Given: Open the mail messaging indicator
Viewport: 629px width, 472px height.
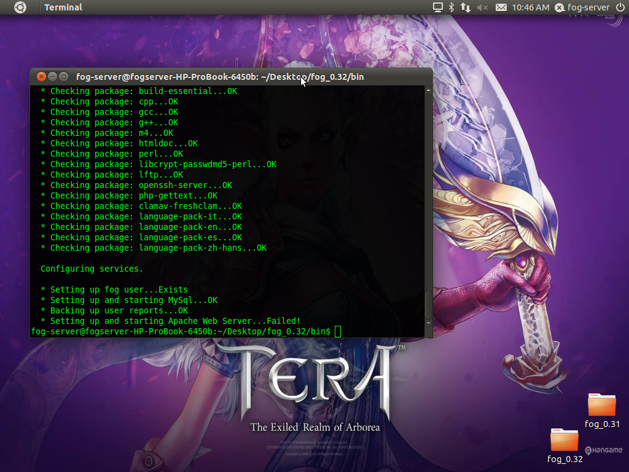Looking at the screenshot, I should point(501,7).
